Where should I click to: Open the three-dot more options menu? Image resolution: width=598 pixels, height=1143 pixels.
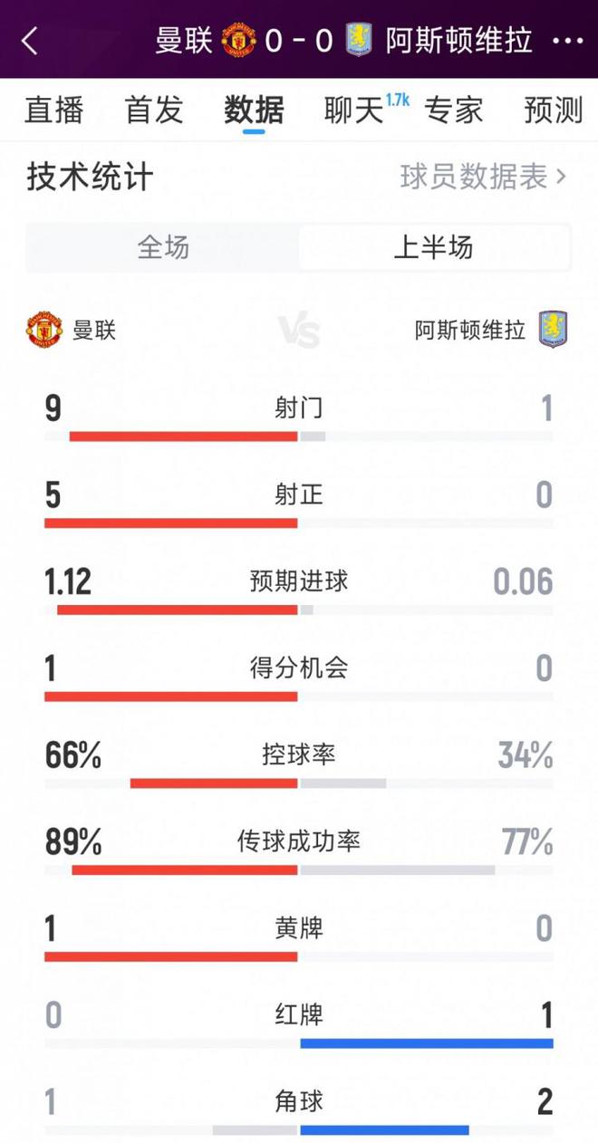567,41
